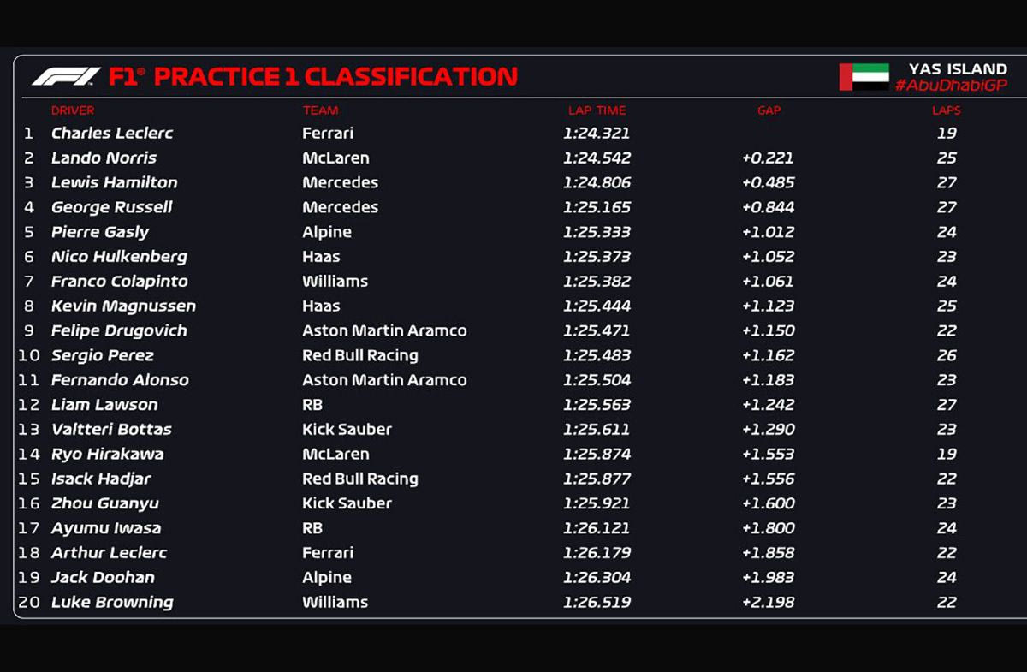Click the UAE flag icon
This screenshot has width=1027, height=672.
(864, 77)
